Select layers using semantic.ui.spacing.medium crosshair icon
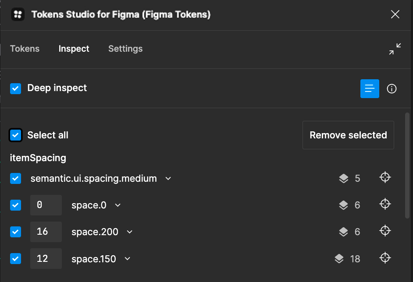 pos(385,177)
